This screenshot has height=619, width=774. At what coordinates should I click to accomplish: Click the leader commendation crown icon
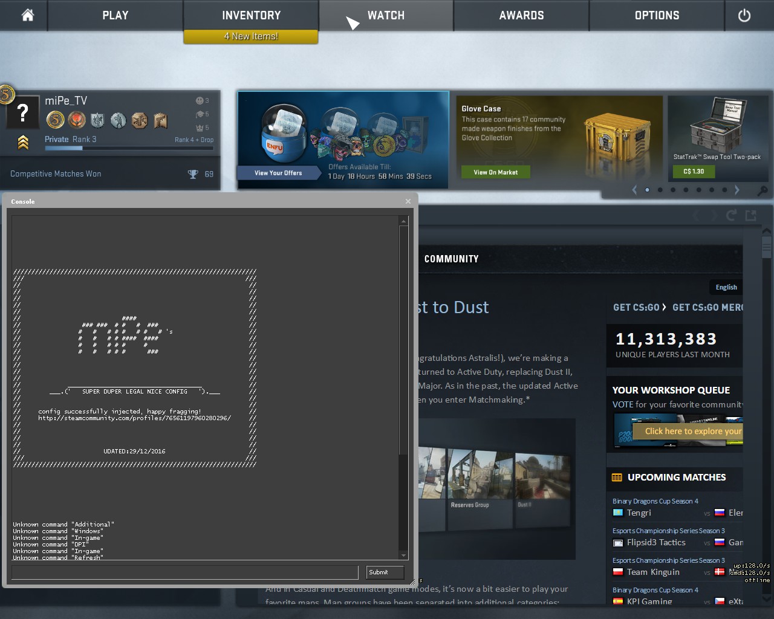(199, 128)
